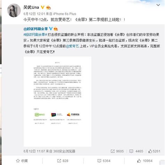This screenshot has width=165, height=165.
Task: Like this post with 10964 thumbs-up
Action: tap(145, 161)
